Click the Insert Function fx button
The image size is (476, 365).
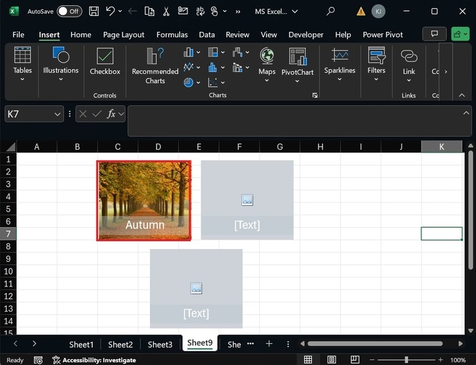[112, 114]
